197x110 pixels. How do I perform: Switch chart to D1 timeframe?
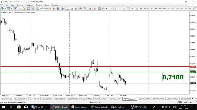pos(178,9)
